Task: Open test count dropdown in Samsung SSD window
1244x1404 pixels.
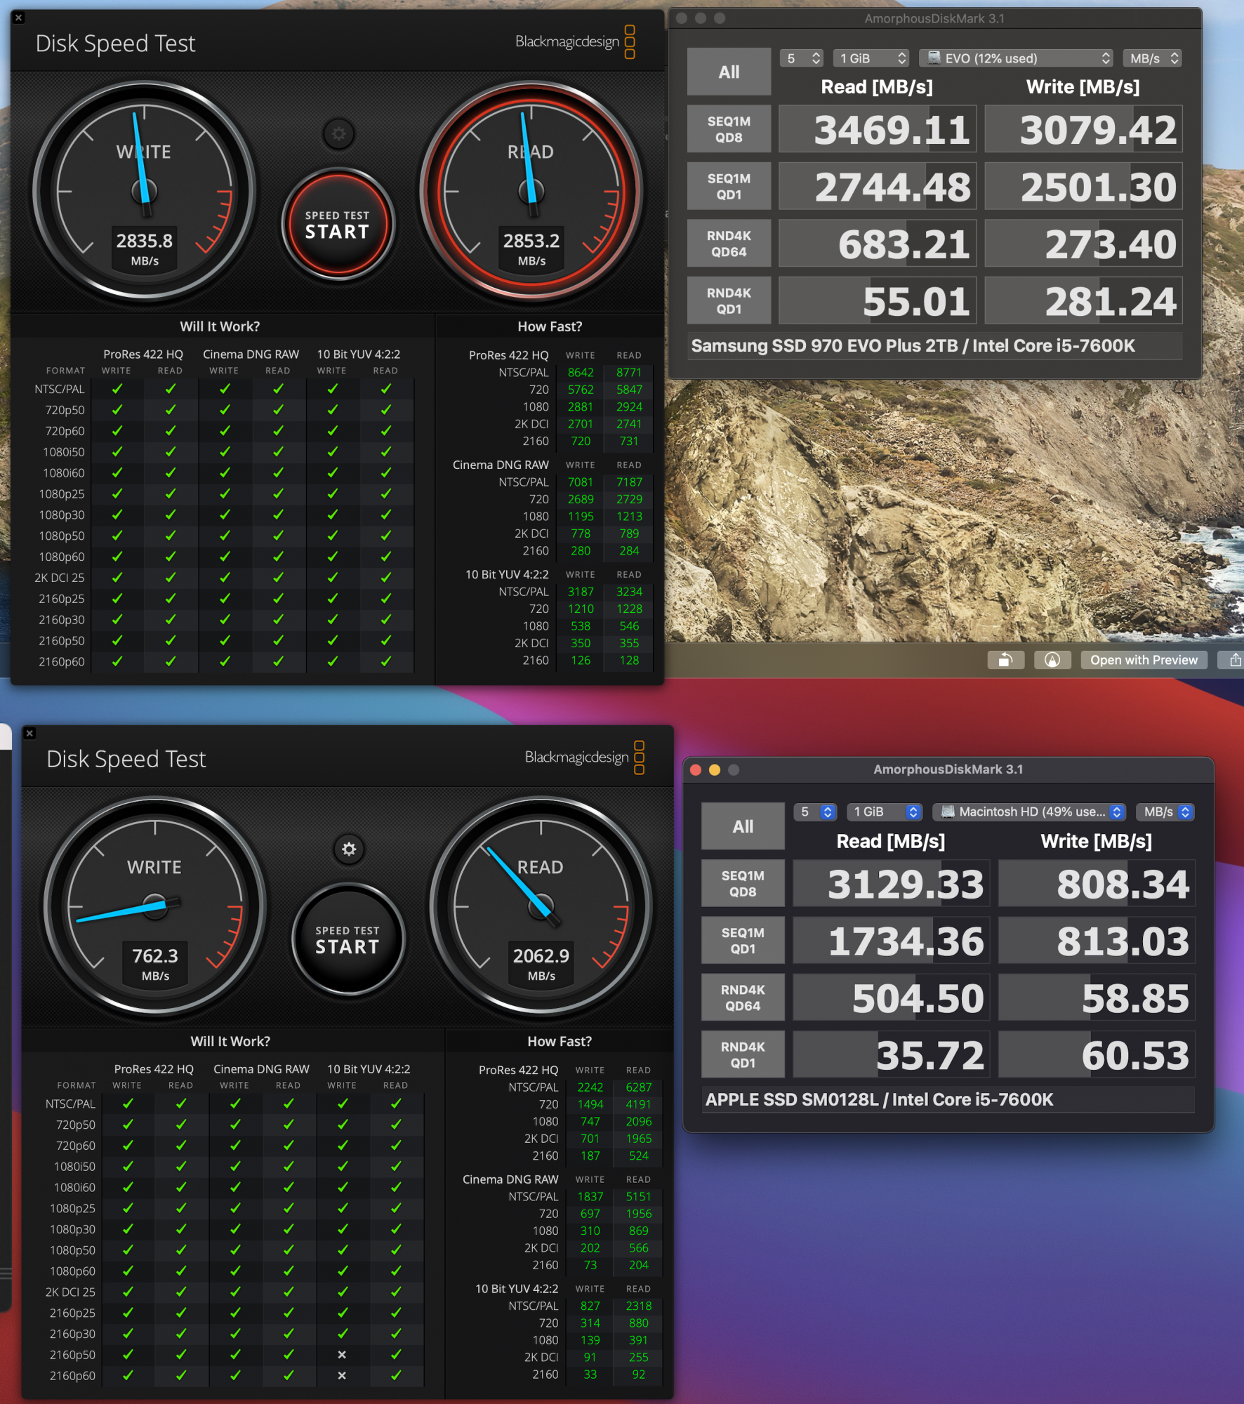Action: (x=802, y=58)
